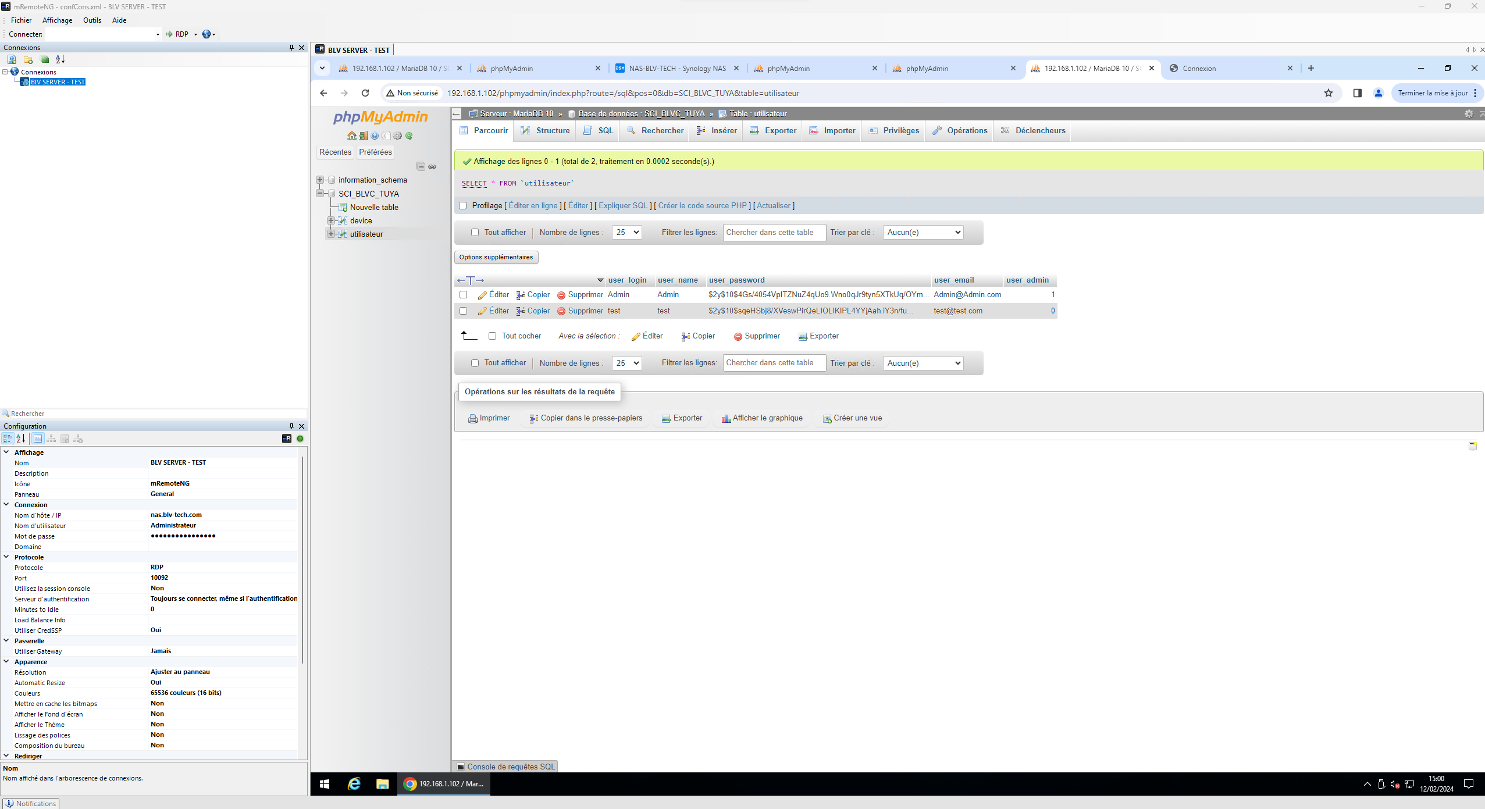Click green reload navigation panel icon
The image size is (1485, 809).
pyautogui.click(x=409, y=136)
